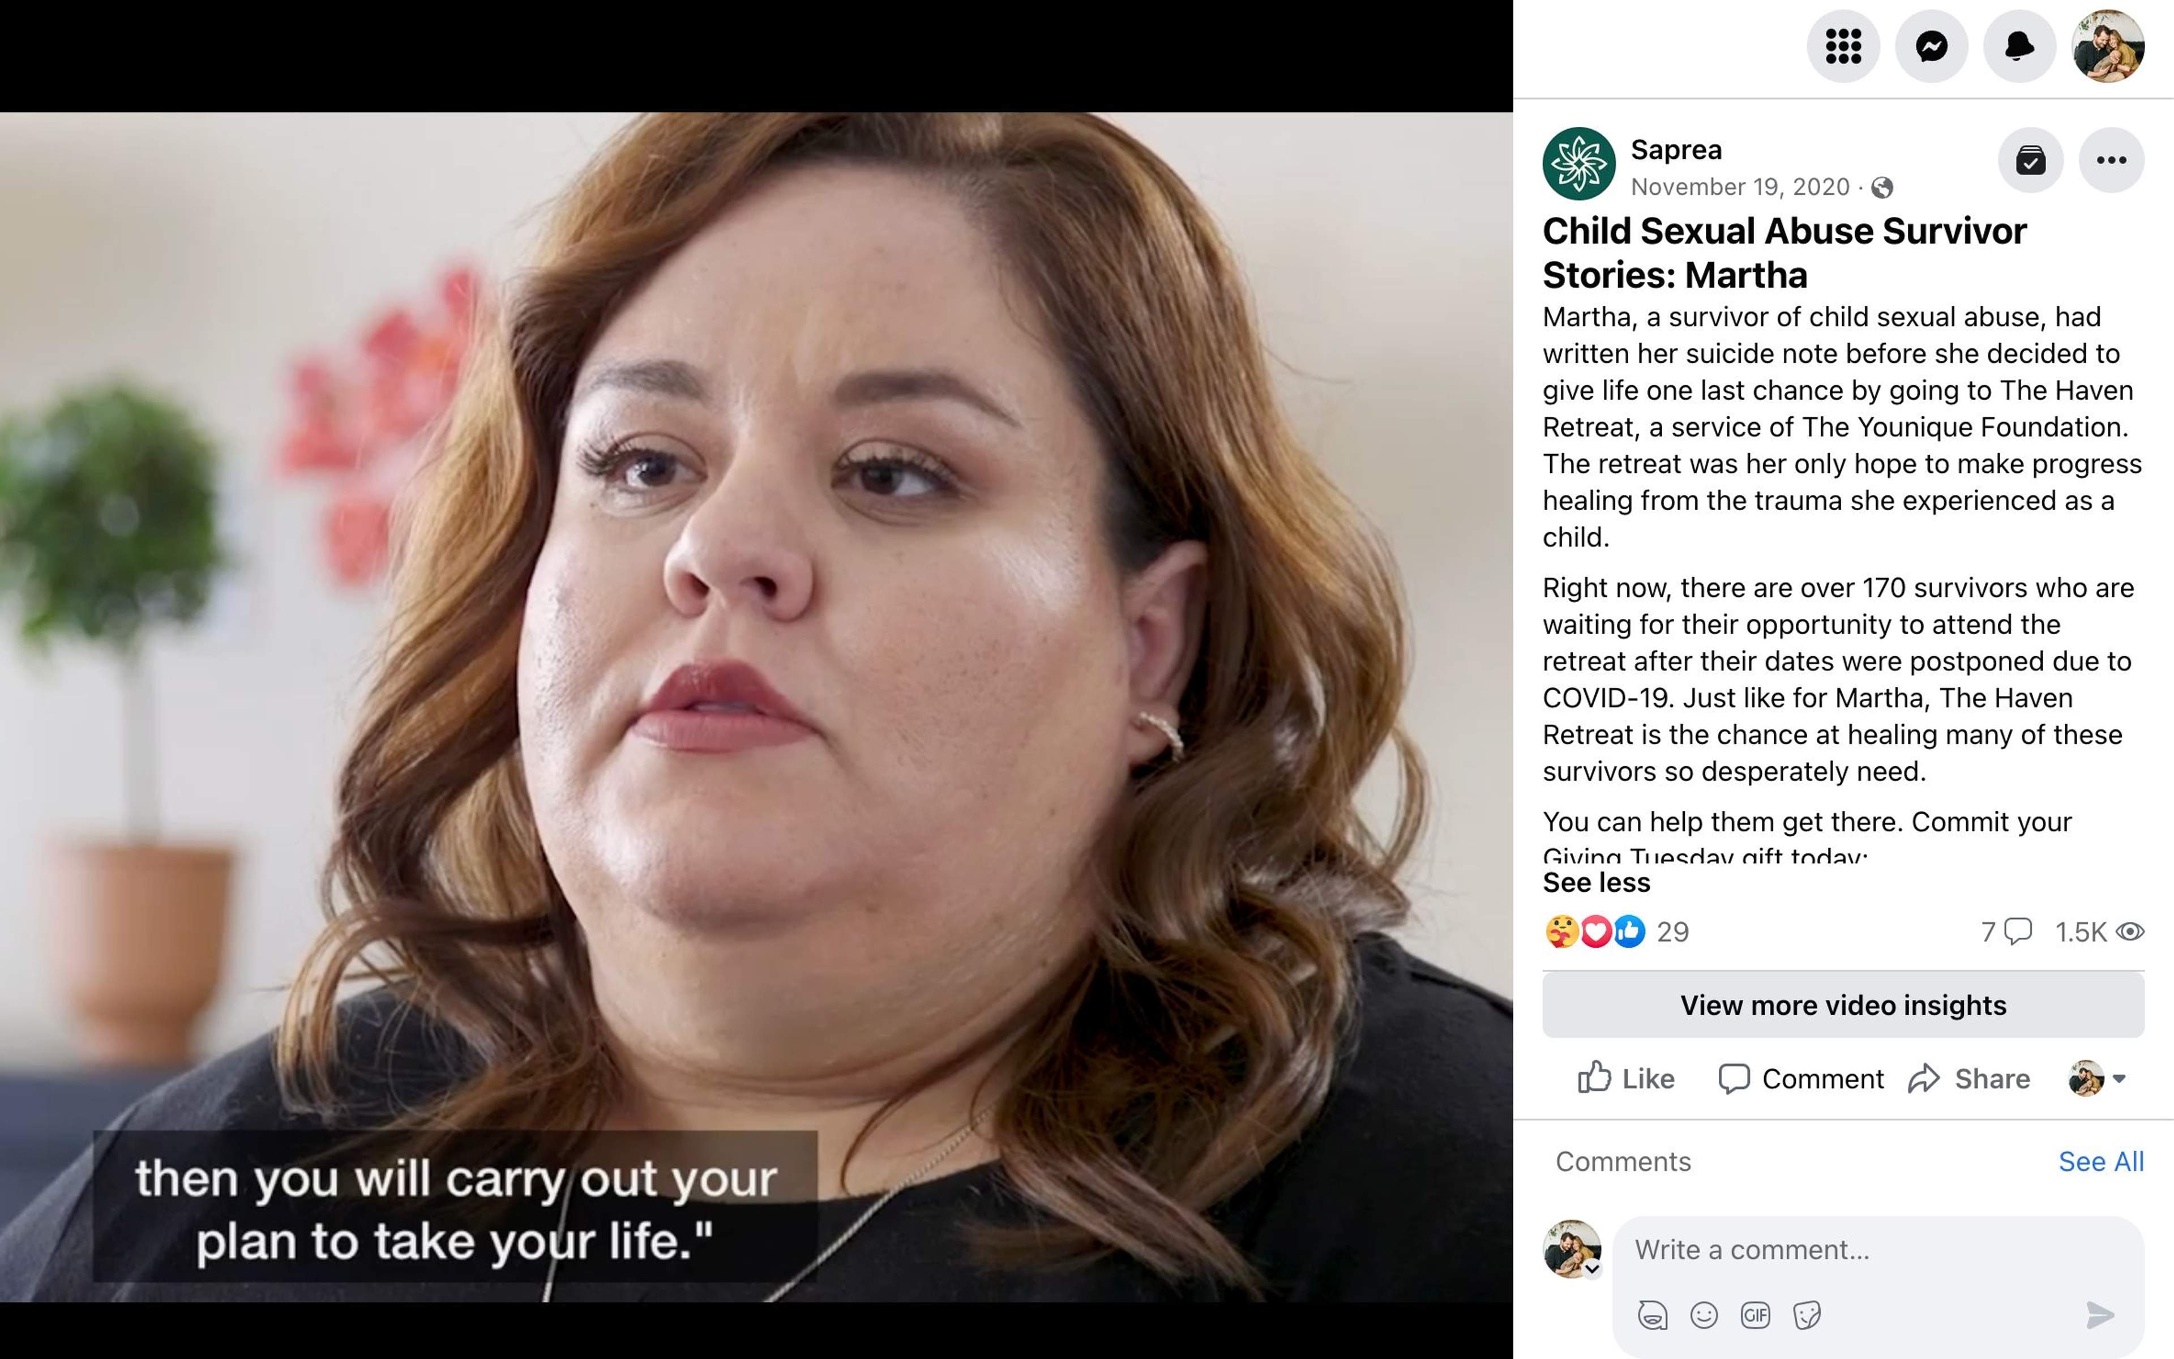The height and width of the screenshot is (1359, 2174).
Task: Open the three-dot post options menu
Action: [x=2111, y=160]
